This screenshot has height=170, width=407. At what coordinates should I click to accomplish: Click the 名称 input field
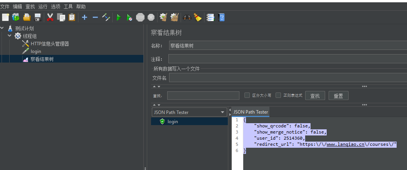(x=288, y=45)
